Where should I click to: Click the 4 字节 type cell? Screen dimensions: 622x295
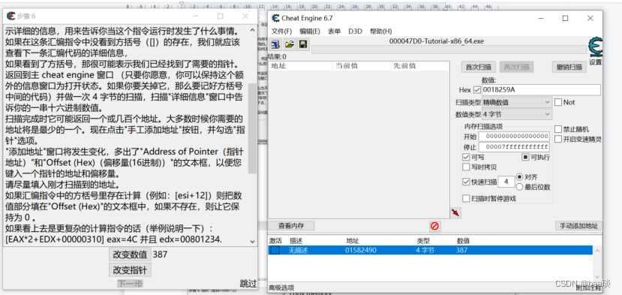(425, 250)
